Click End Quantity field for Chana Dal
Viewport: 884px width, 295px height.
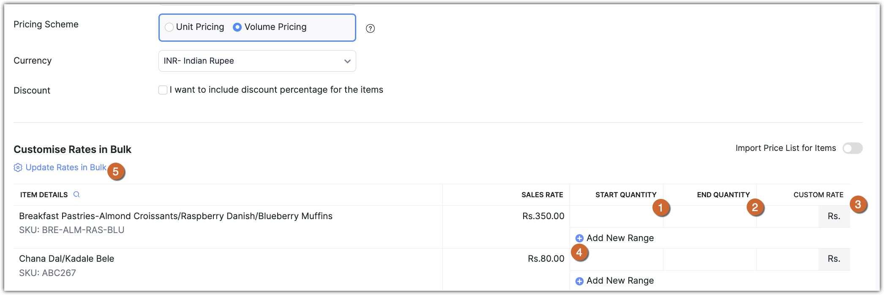710,259
